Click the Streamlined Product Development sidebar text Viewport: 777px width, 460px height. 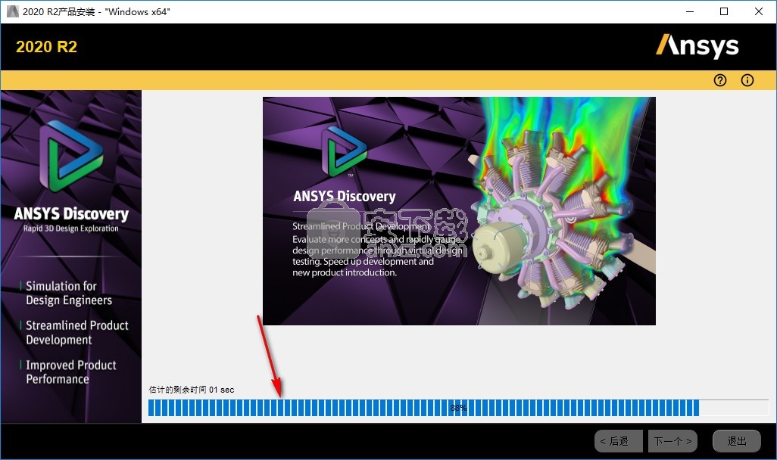(x=76, y=332)
